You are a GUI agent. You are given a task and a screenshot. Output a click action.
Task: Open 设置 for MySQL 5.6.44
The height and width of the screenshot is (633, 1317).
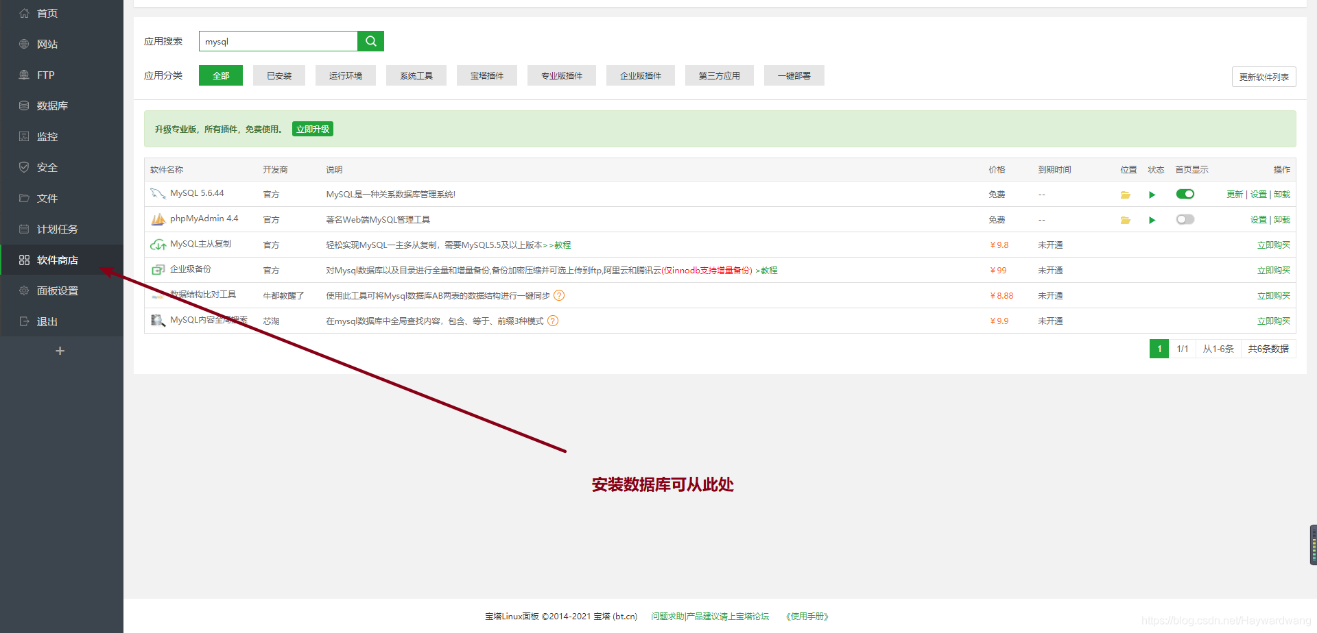coord(1259,195)
